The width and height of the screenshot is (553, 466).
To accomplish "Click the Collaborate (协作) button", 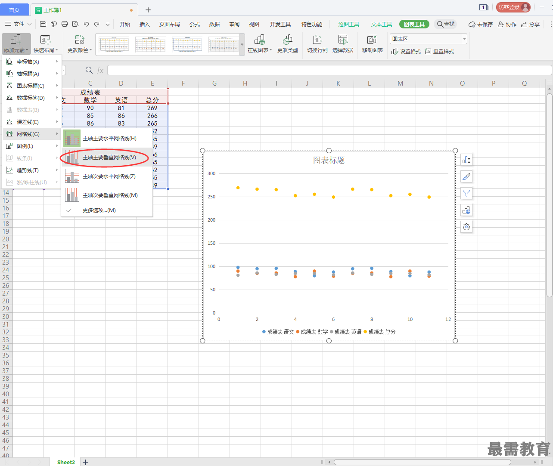I will click(x=507, y=24).
